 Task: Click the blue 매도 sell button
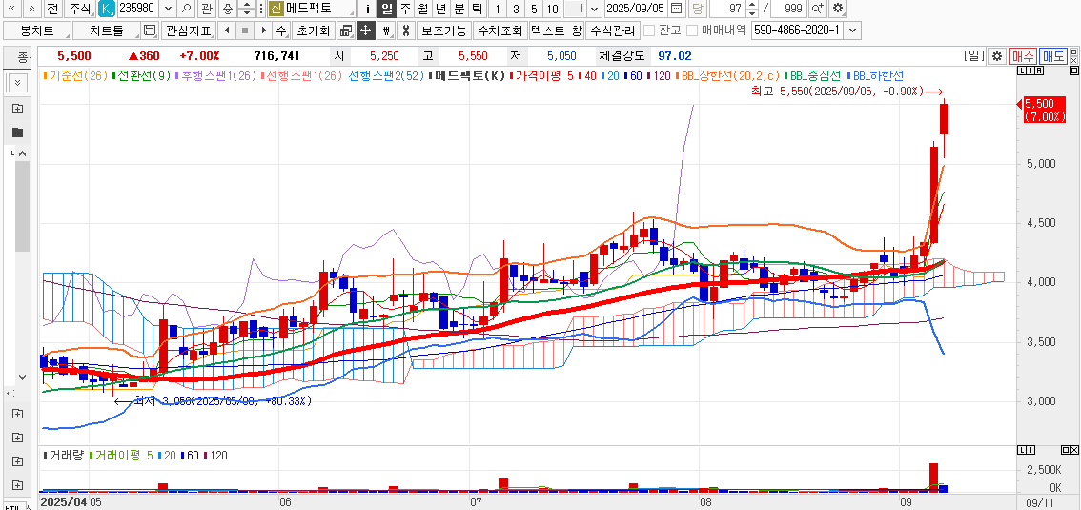tap(1052, 56)
